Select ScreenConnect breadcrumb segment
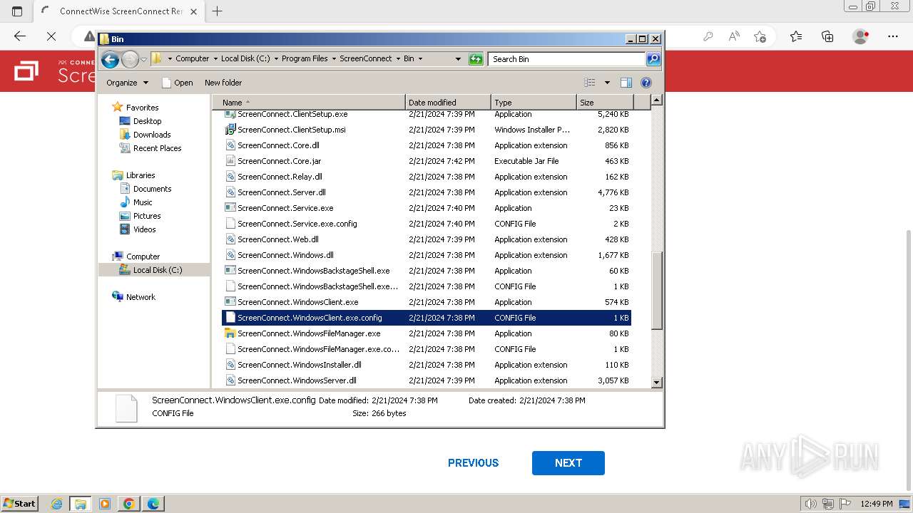 click(366, 59)
